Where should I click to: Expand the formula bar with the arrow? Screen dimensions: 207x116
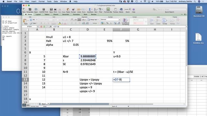click(x=186, y=27)
